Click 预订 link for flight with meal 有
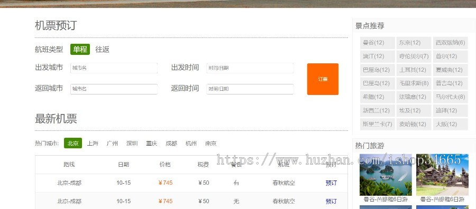 pos(331,183)
